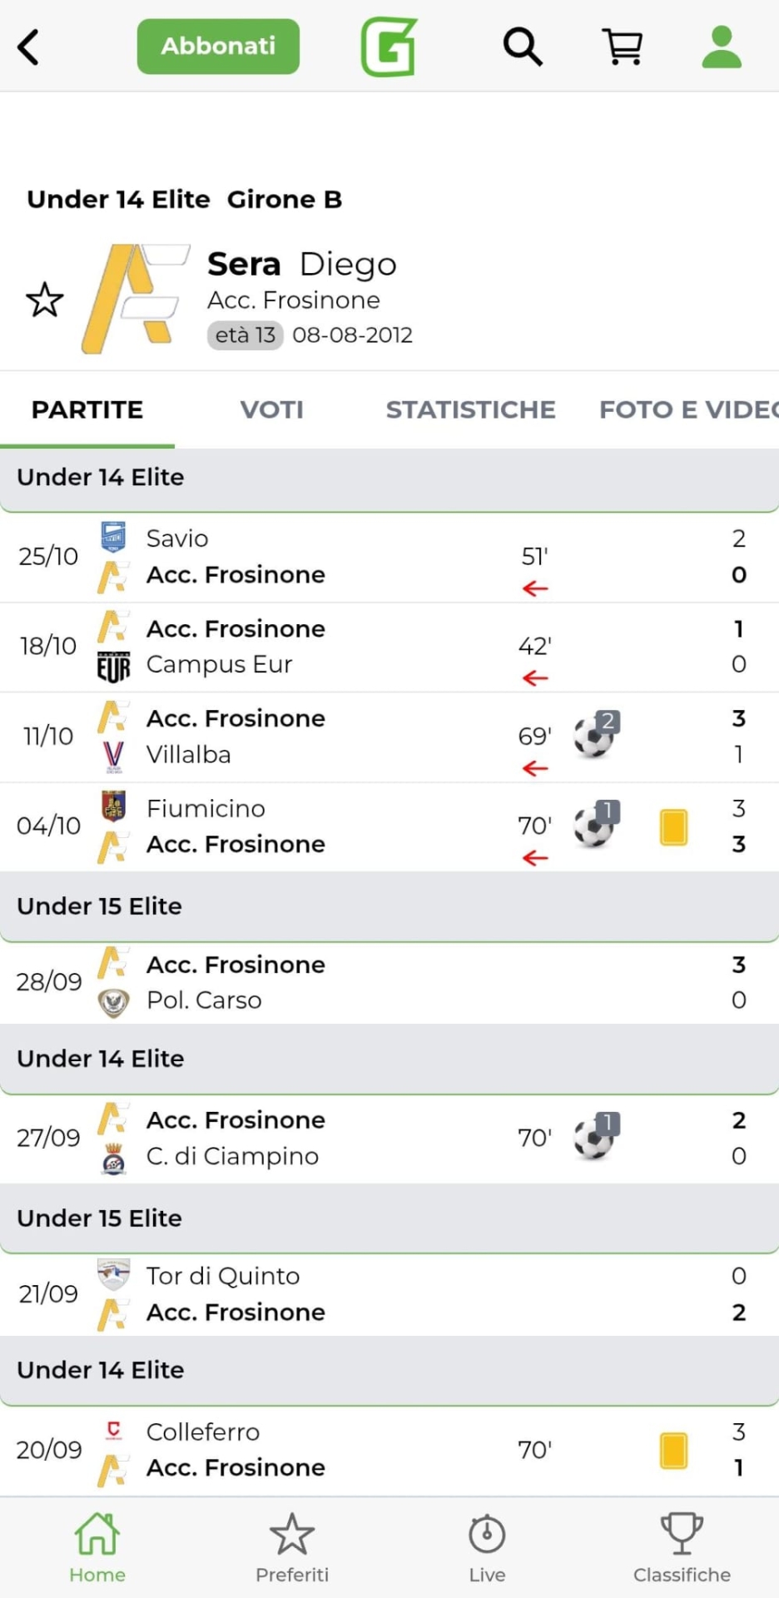Tap the green G app logo
779x1598 pixels.
point(389,47)
